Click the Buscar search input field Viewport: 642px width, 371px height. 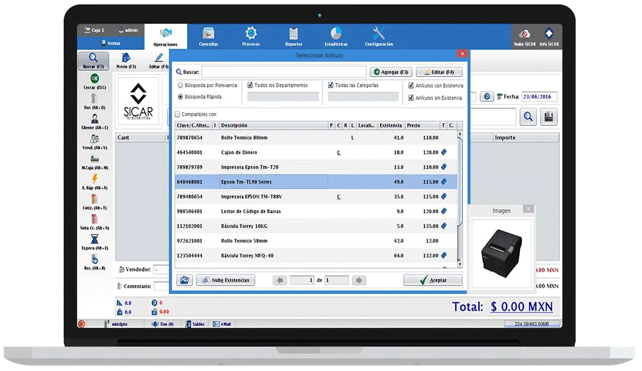click(283, 72)
